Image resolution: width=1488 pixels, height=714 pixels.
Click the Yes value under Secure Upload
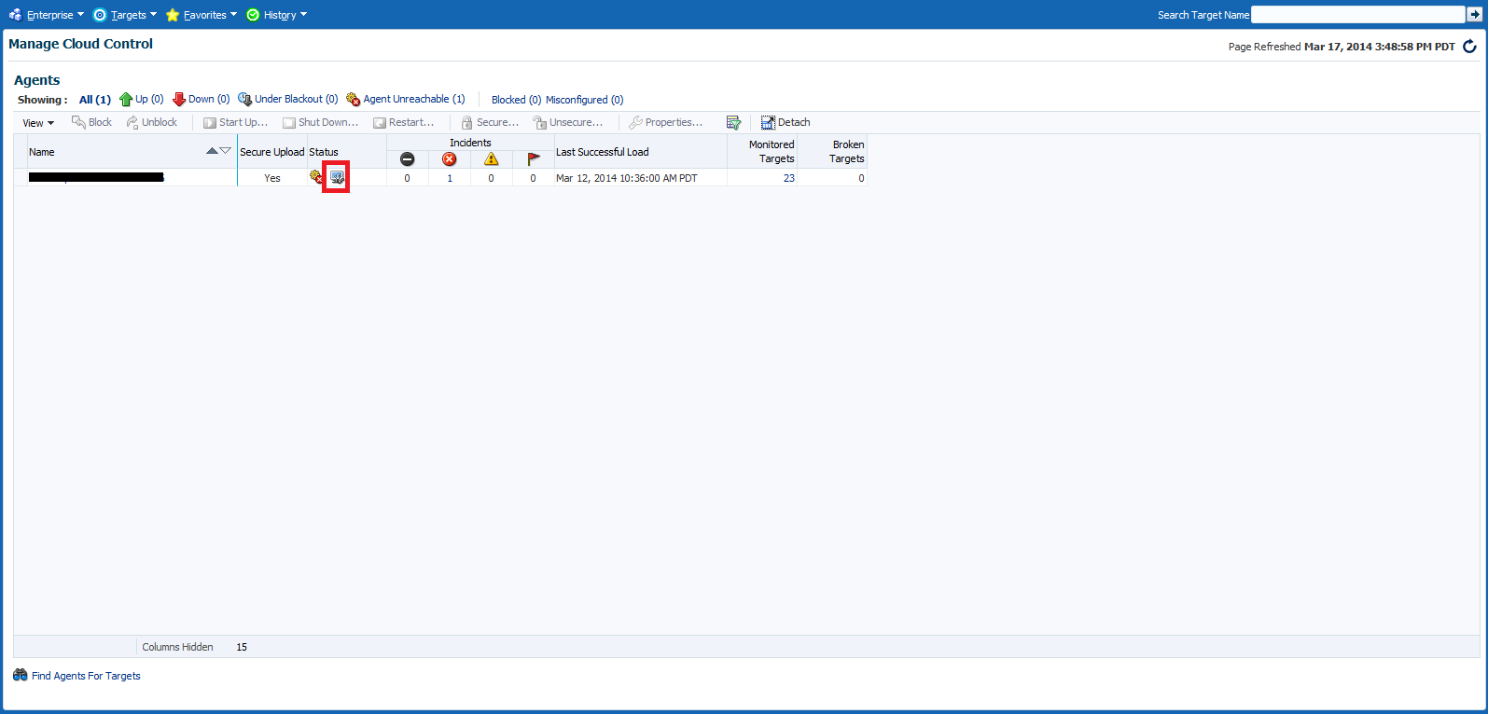[x=272, y=178]
